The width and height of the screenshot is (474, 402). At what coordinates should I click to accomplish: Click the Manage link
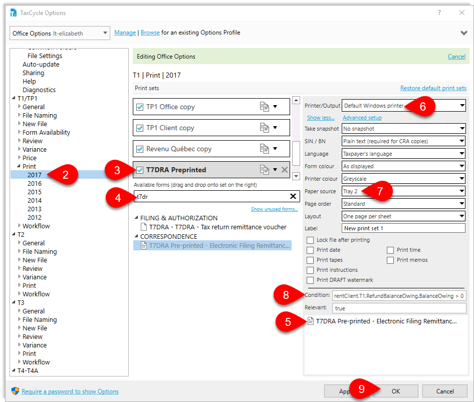click(x=125, y=33)
